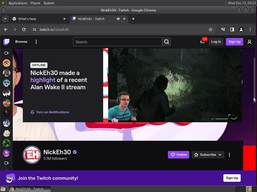Open the Applications menu
Viewport: 257px width, 192px height.
[18, 3]
